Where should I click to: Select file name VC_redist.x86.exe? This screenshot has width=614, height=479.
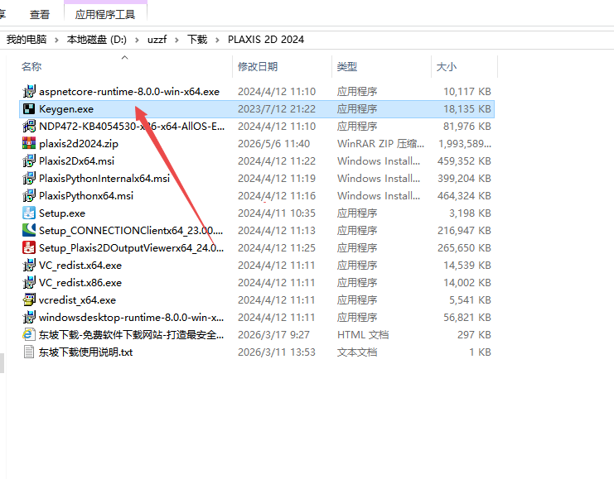point(80,283)
